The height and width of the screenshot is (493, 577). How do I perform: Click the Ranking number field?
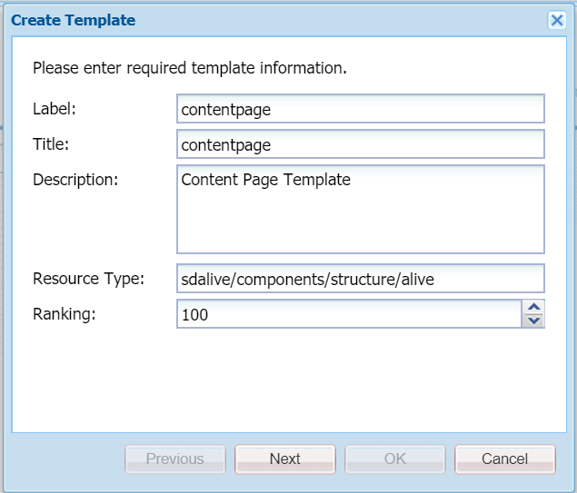(349, 314)
